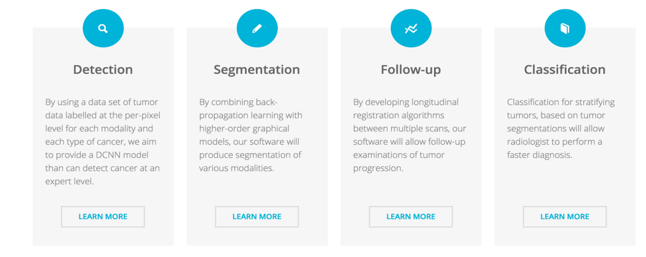Open Learn More under Detection
Image resolution: width=646 pixels, height=257 pixels.
point(103,217)
